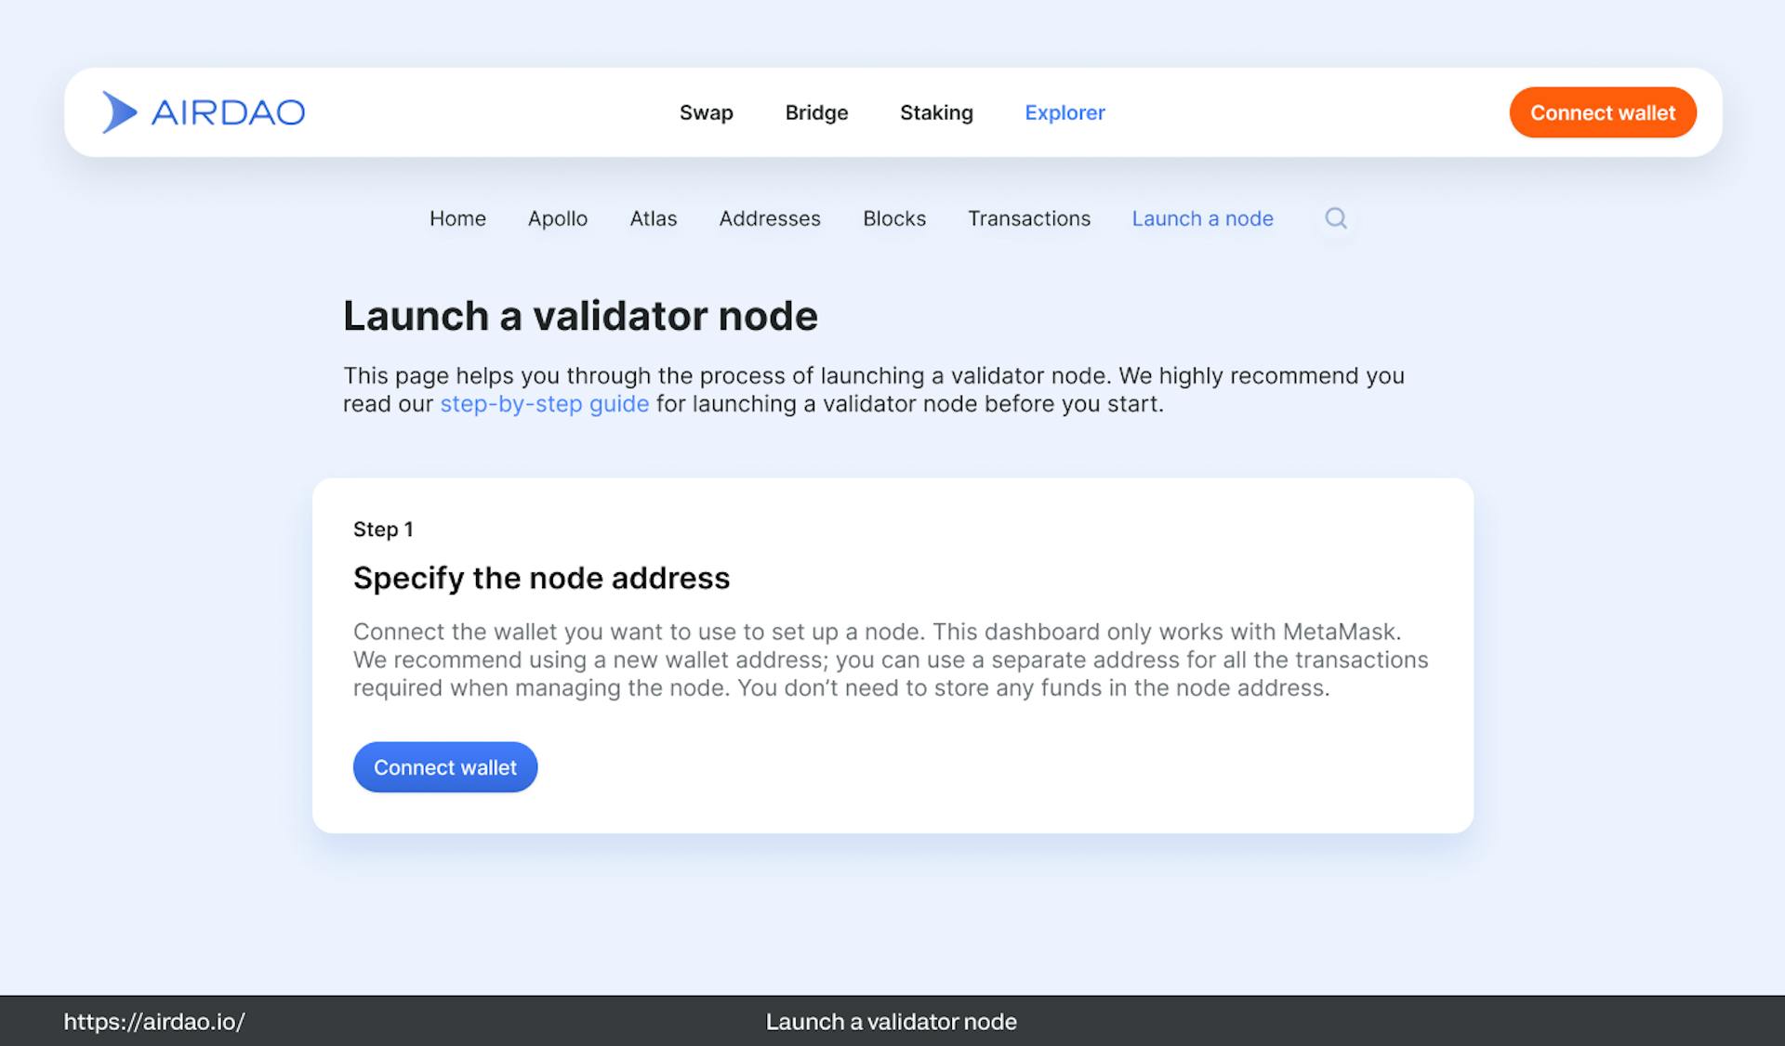Image resolution: width=1785 pixels, height=1046 pixels.
Task: Open the step-by-step guide link
Action: pyautogui.click(x=544, y=403)
